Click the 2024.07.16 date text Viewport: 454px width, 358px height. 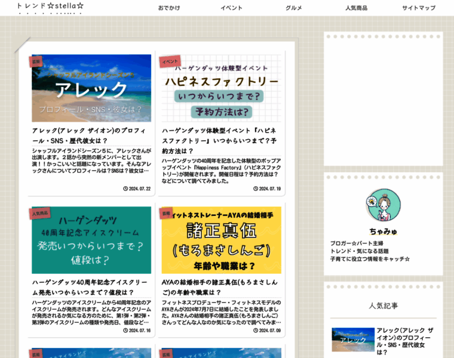(x=140, y=330)
